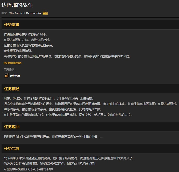
Task: Click the line starting 在打败了堕落的雷德帕斯之后
Action: pos(68,115)
